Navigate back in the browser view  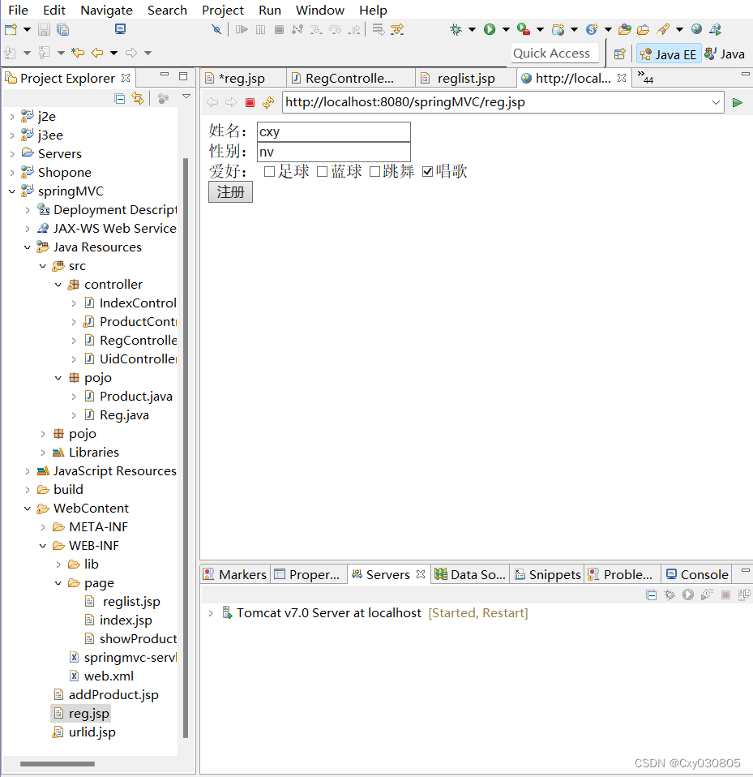click(212, 102)
